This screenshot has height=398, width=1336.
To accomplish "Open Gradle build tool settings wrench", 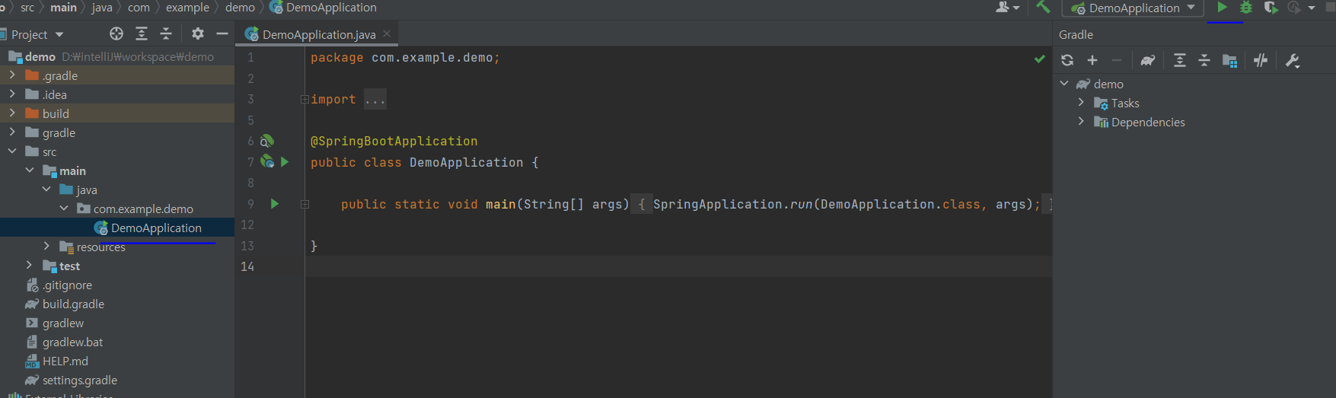I will pos(1293,60).
